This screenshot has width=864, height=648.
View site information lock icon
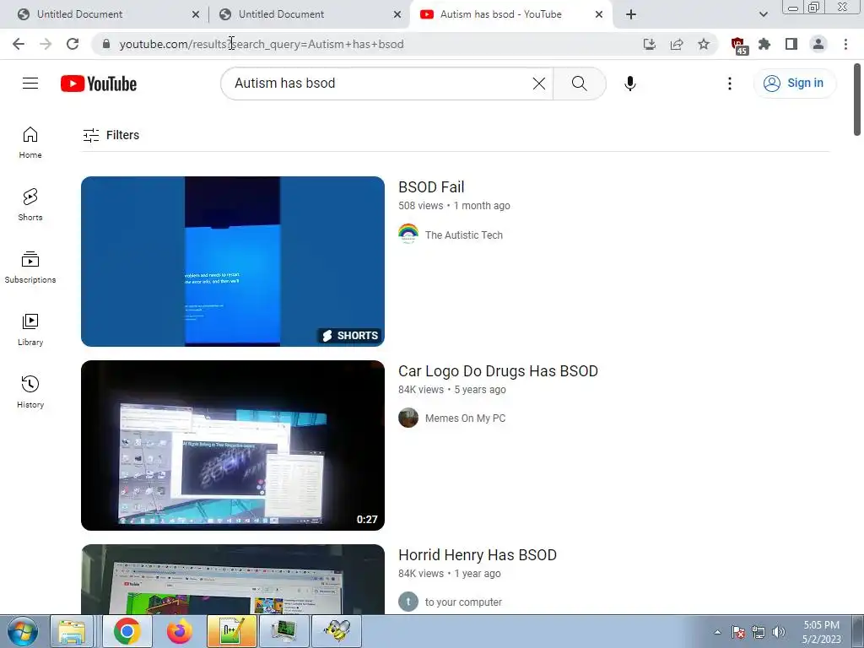click(106, 44)
